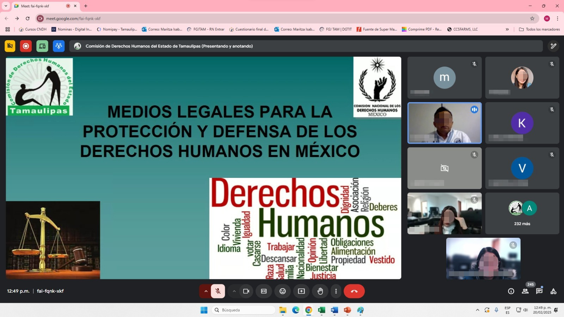Open the Nominas - Digital bookmark
564x317 pixels.
coord(72,29)
